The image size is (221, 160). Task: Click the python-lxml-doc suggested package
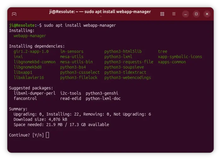tap(103, 98)
